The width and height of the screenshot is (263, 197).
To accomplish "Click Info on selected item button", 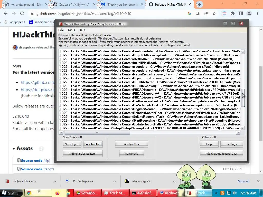I will [82, 153].
